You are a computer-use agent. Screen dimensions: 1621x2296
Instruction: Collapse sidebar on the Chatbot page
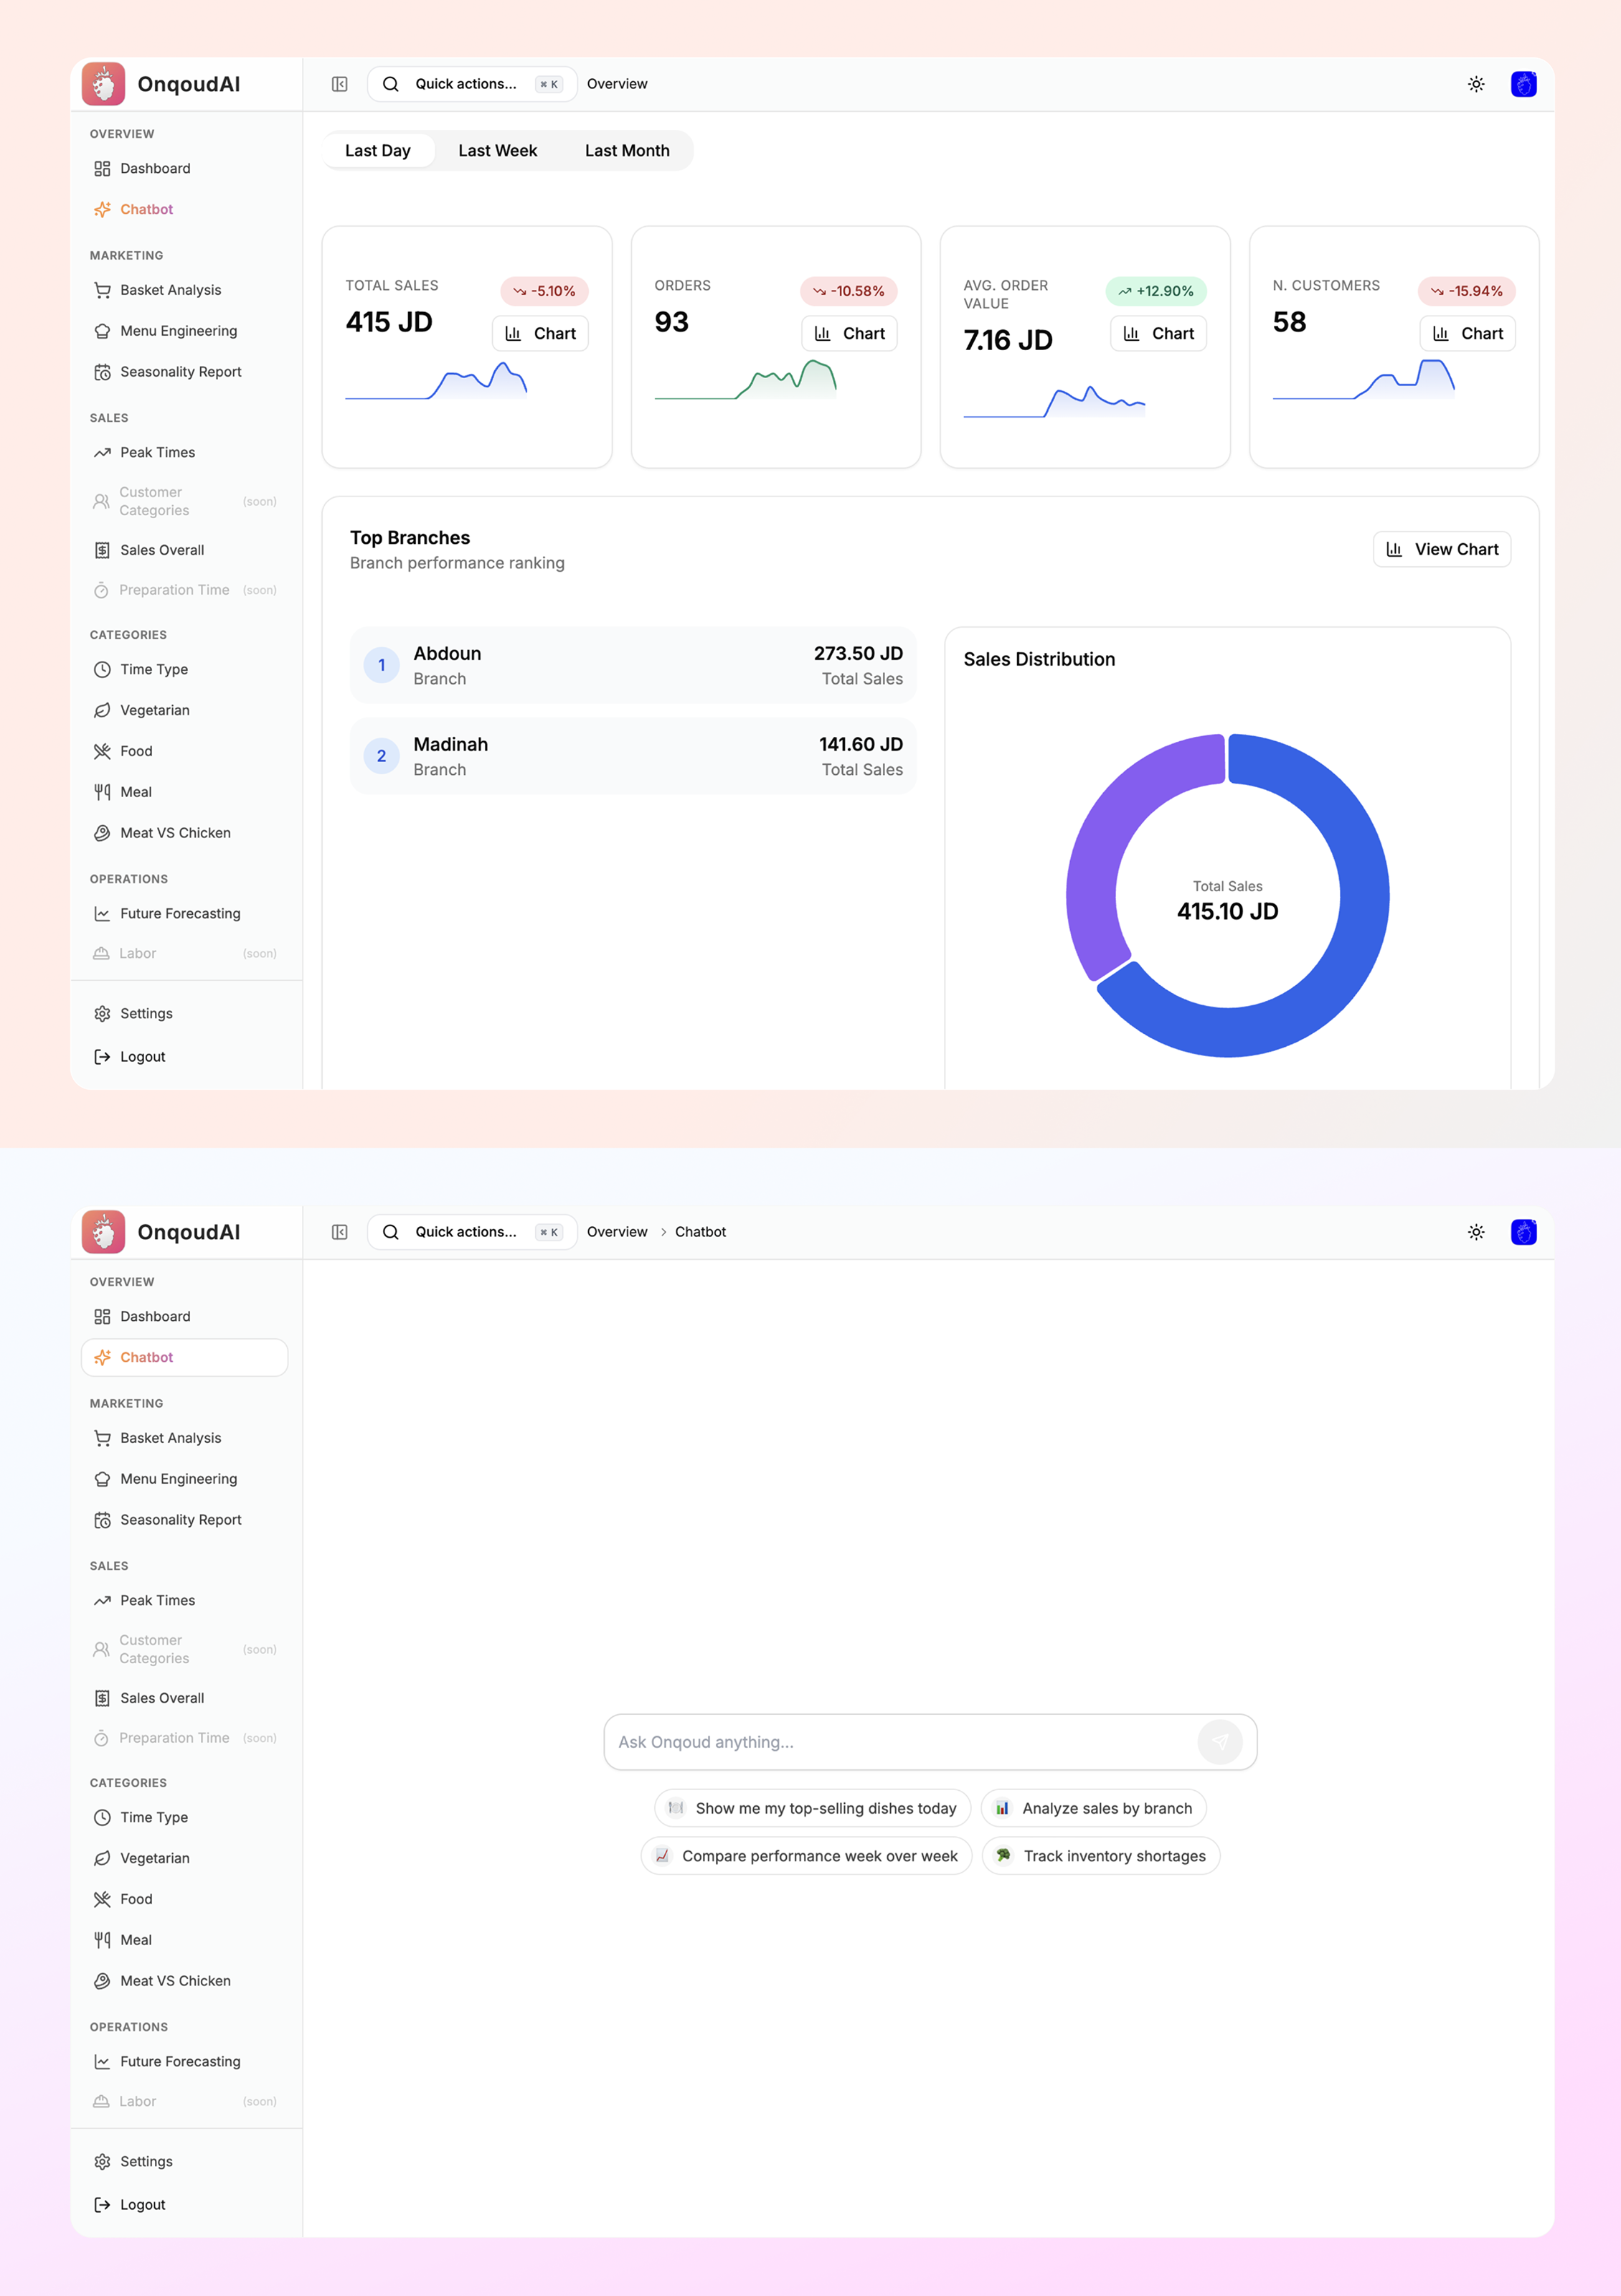[340, 1232]
